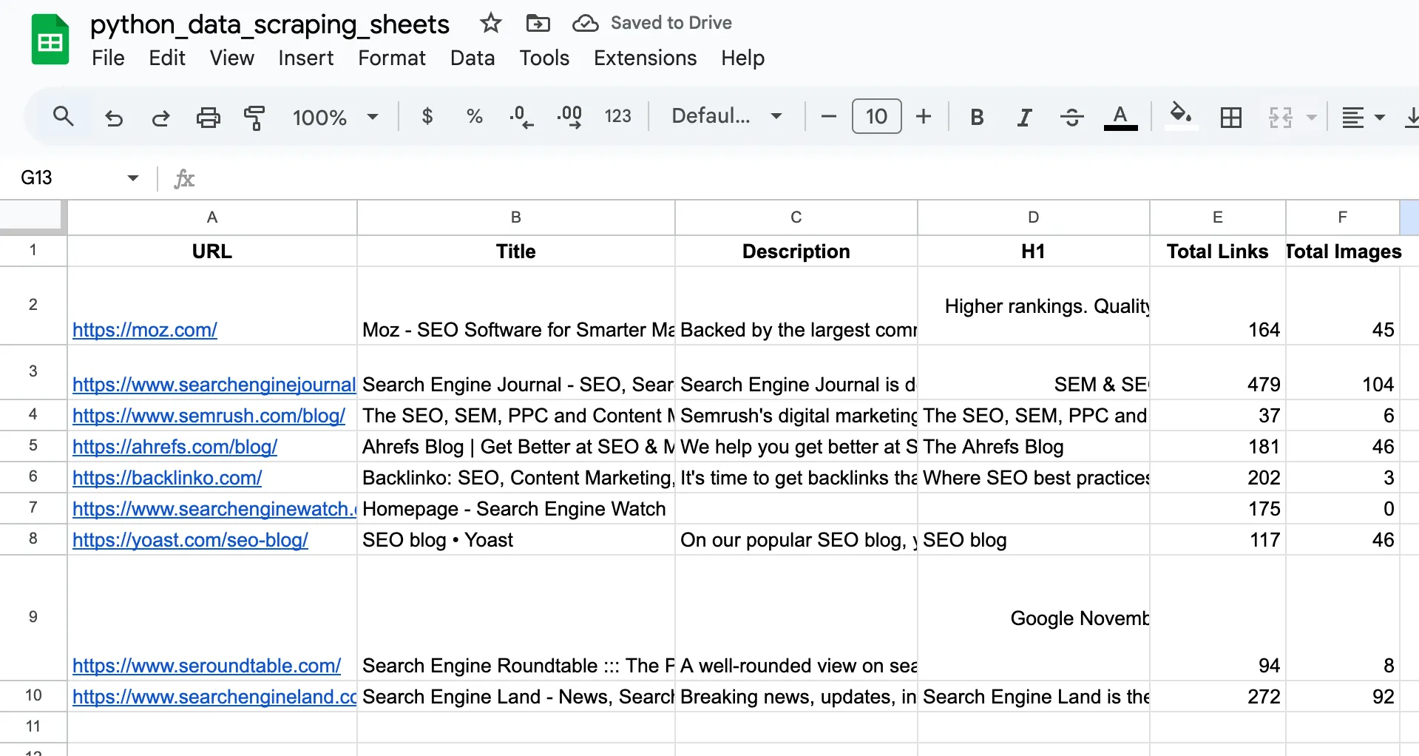Toggle italic formatting

coord(1024,117)
